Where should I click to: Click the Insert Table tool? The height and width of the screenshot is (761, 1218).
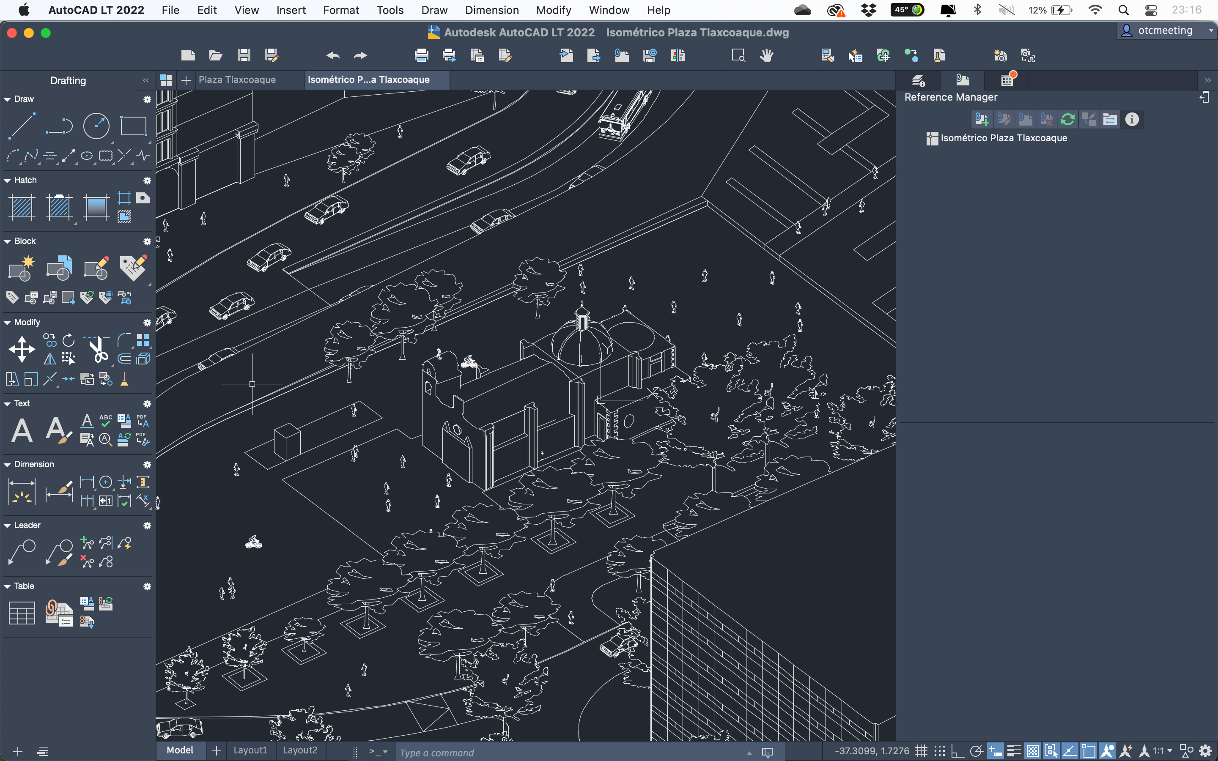[x=22, y=613]
